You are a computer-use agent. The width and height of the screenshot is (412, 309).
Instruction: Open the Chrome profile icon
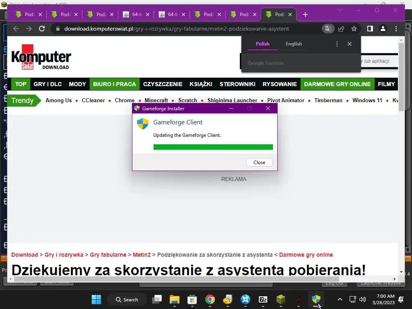tap(383, 29)
